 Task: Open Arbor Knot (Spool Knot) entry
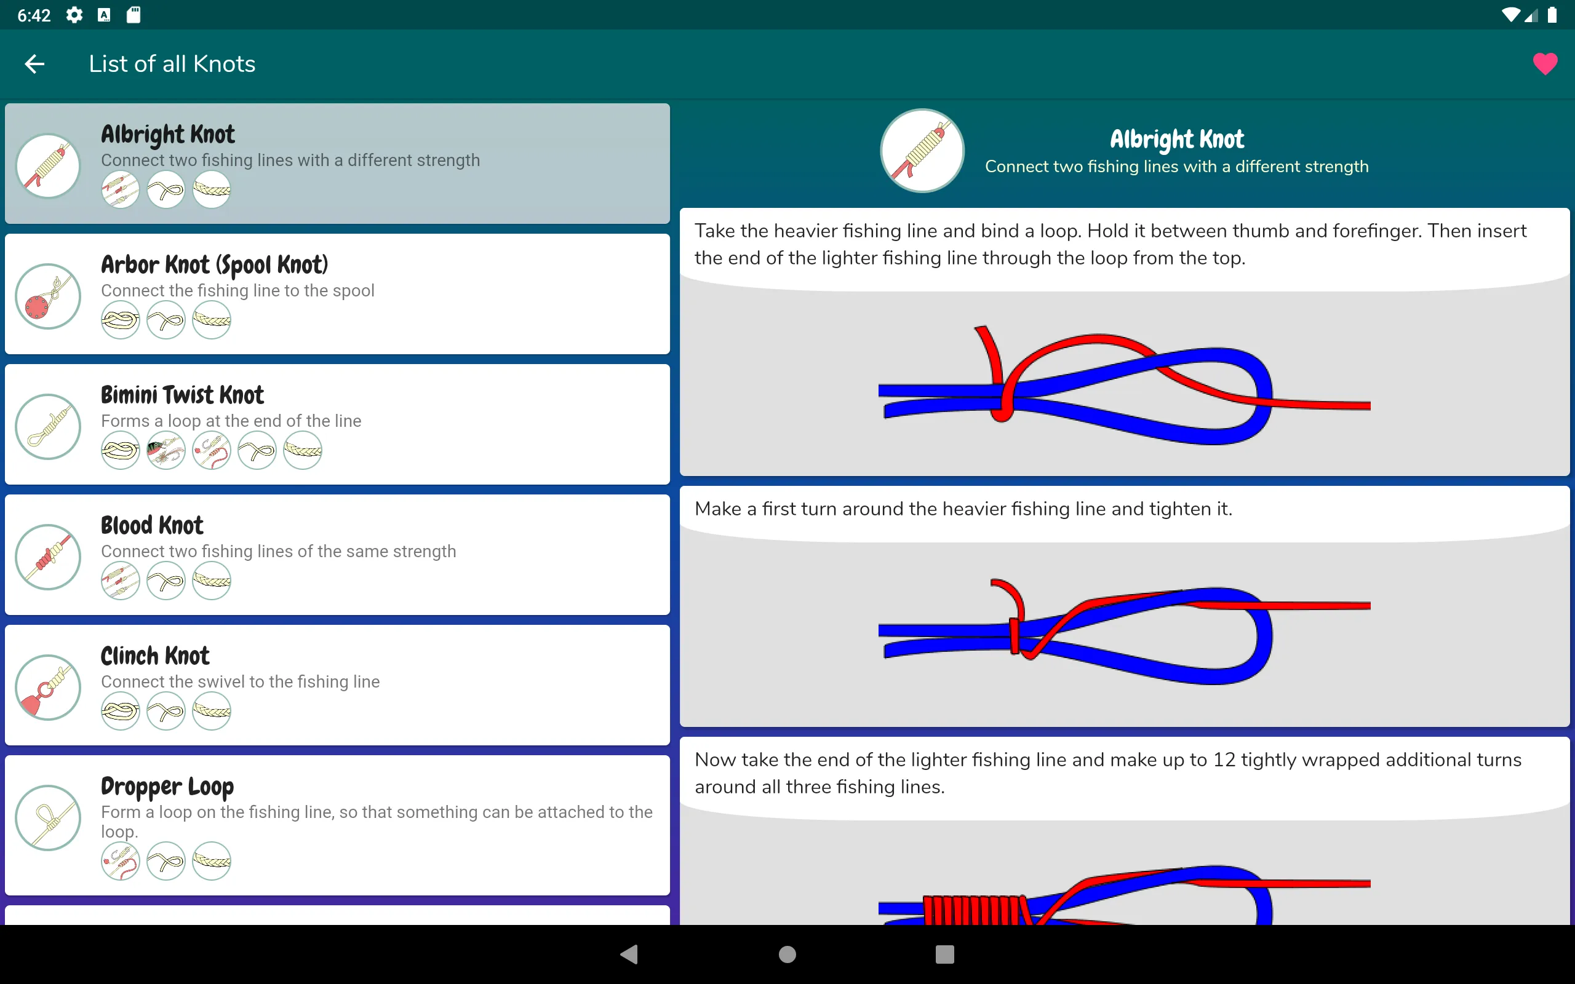click(x=337, y=294)
